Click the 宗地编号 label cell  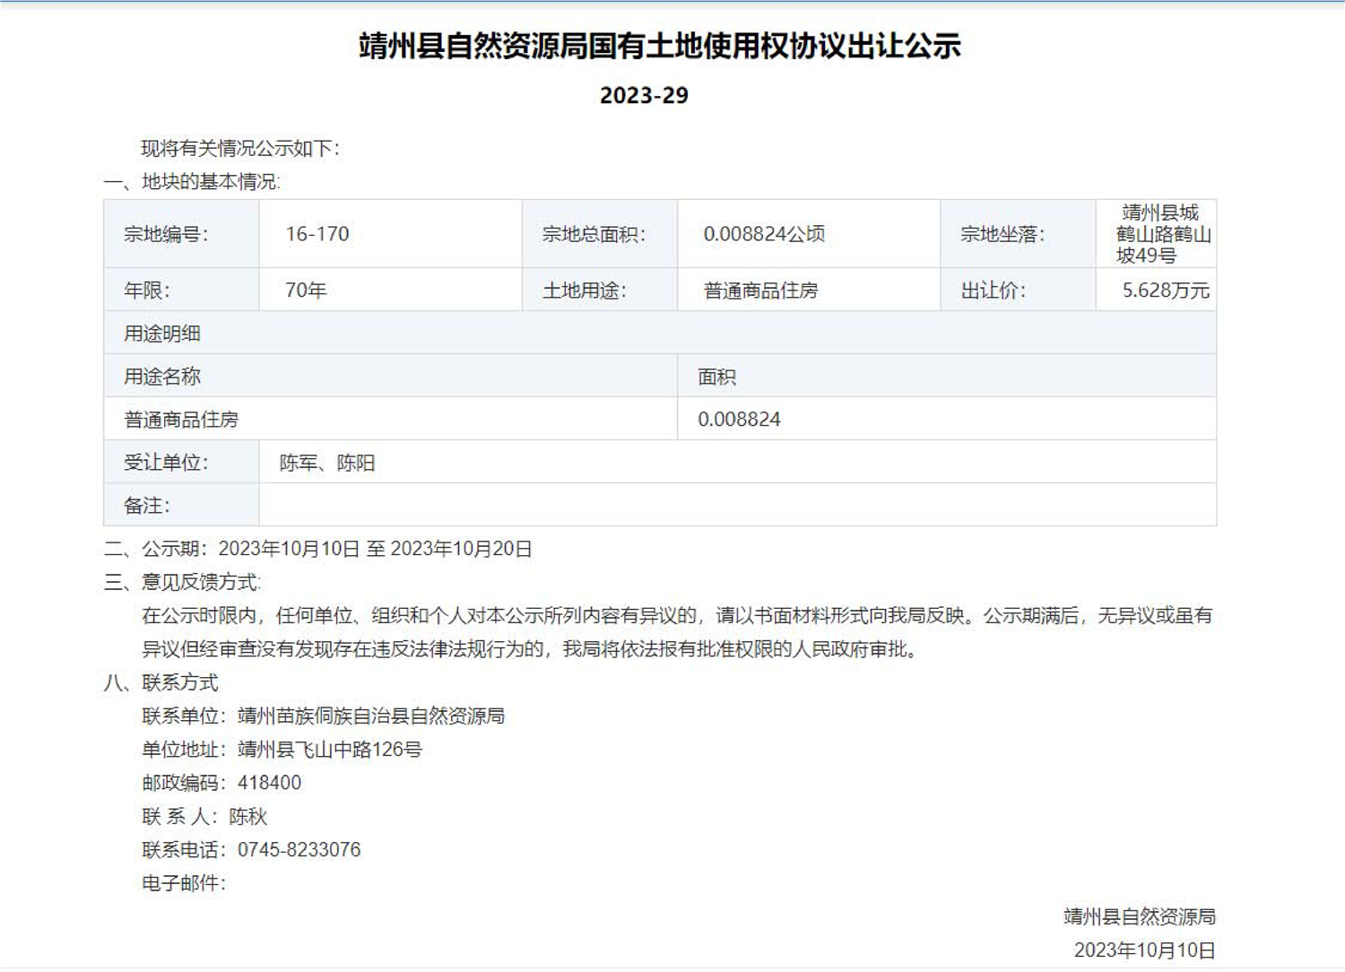click(181, 234)
